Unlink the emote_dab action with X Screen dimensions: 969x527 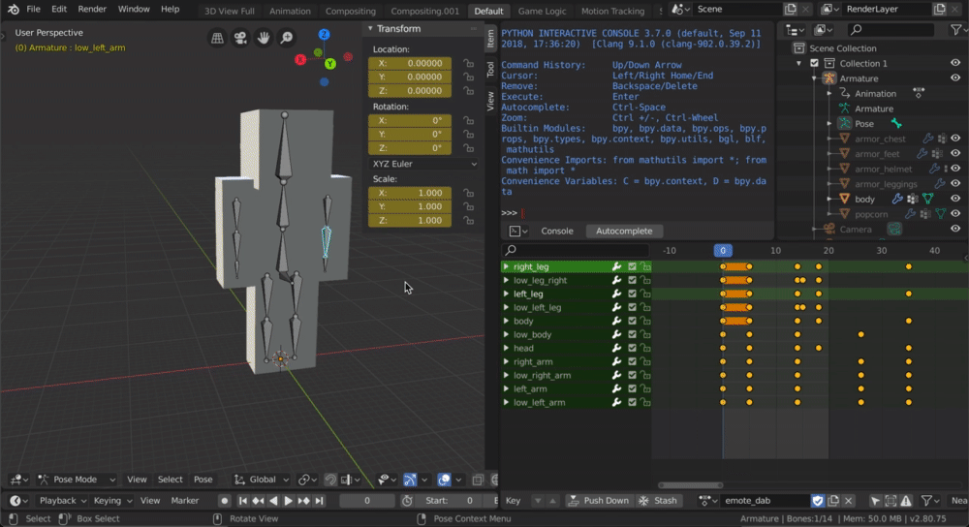click(849, 501)
